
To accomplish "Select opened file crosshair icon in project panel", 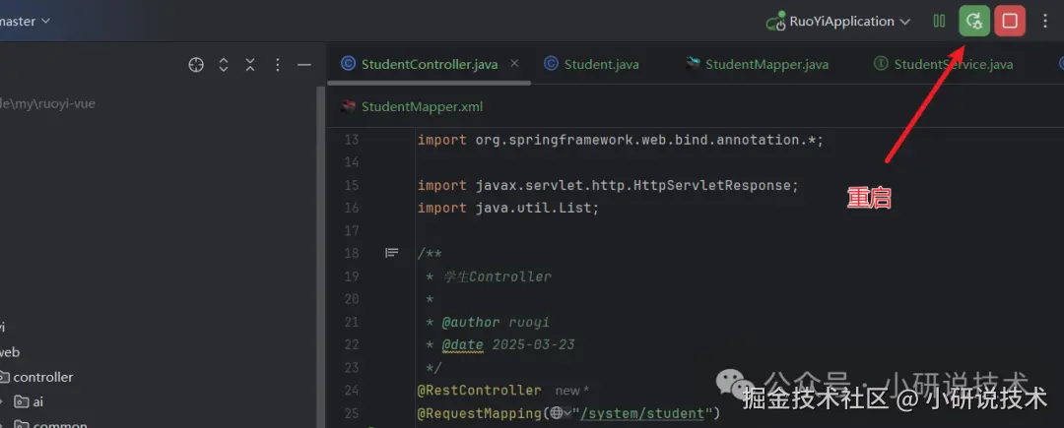I will click(x=196, y=65).
